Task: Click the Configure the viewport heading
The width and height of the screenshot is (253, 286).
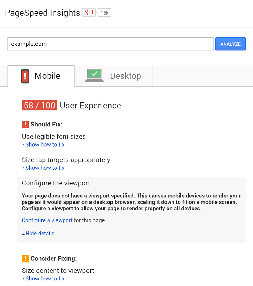Action: click(x=56, y=183)
